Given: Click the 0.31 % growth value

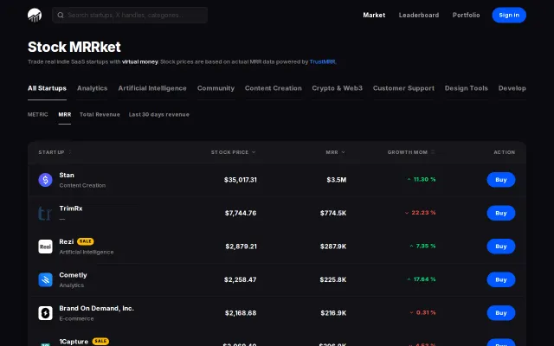Looking at the screenshot, I should pos(426,313).
